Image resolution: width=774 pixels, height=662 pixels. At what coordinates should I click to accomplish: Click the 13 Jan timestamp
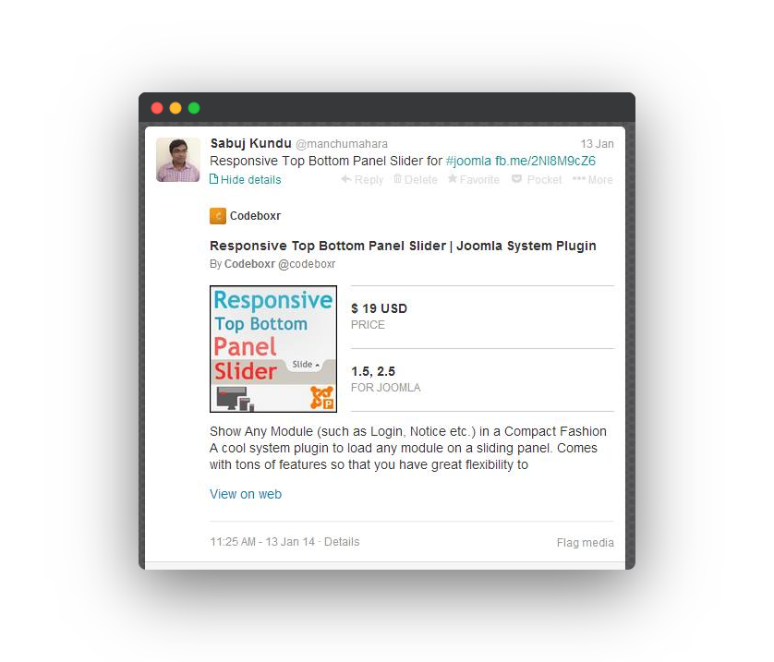click(x=597, y=144)
